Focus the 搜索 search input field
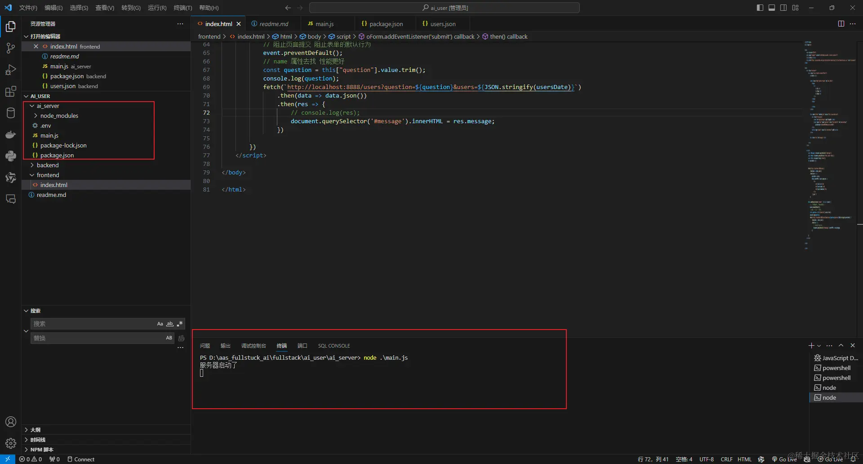 click(x=93, y=324)
